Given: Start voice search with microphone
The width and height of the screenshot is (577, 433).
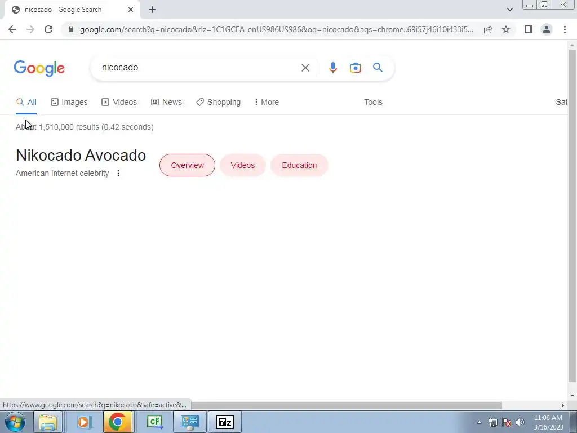Looking at the screenshot, I should tap(332, 68).
